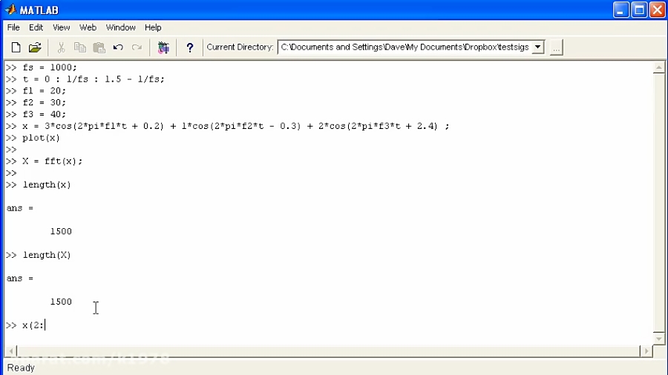Click the vertical scrollbar up arrow
The height and width of the screenshot is (375, 668).
(x=658, y=67)
